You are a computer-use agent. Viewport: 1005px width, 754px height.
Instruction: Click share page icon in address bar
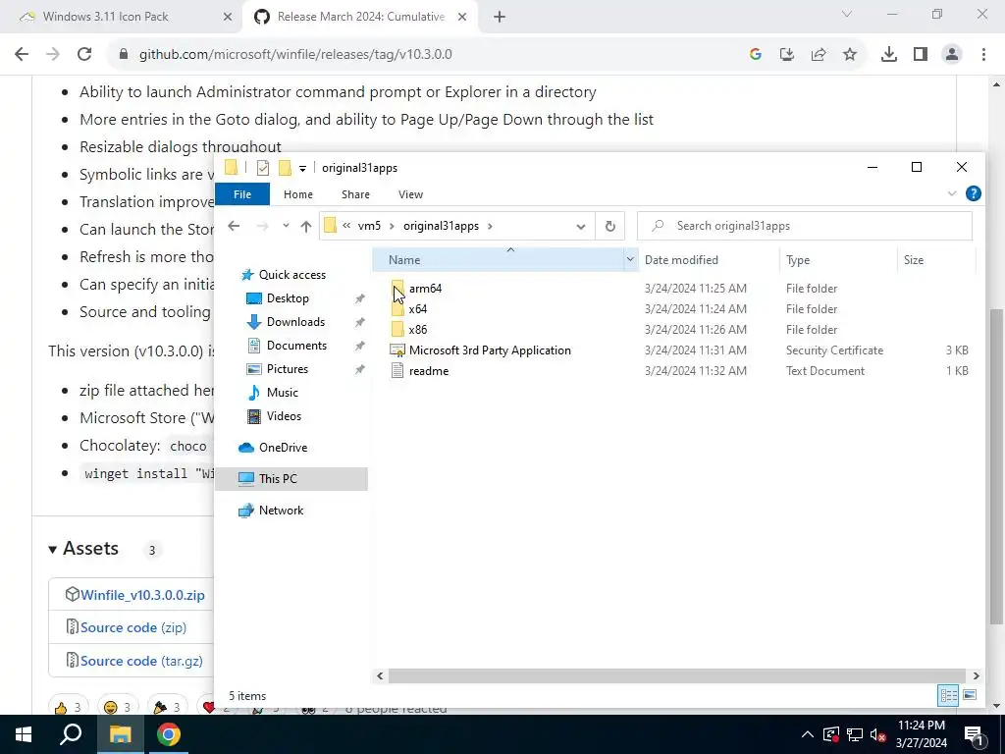(x=819, y=55)
